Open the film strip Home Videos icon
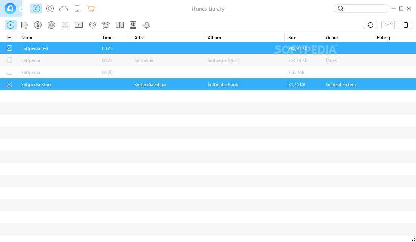The image size is (416, 242). tap(65, 25)
